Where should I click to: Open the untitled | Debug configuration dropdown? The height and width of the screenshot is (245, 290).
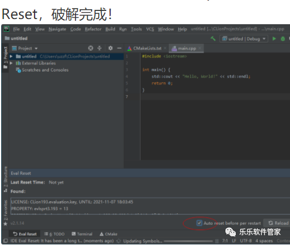pos(244,39)
